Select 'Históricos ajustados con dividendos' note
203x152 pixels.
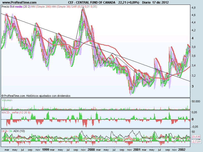click(x=48, y=96)
